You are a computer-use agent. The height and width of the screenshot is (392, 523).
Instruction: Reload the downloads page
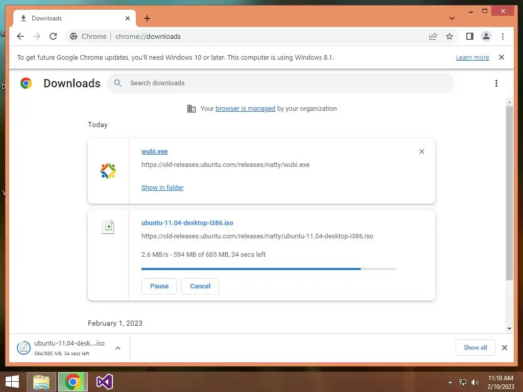(53, 36)
